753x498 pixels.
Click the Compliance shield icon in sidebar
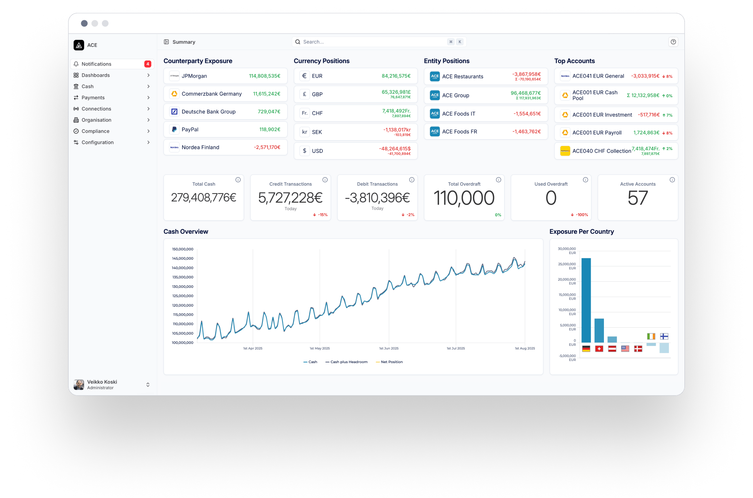click(76, 131)
